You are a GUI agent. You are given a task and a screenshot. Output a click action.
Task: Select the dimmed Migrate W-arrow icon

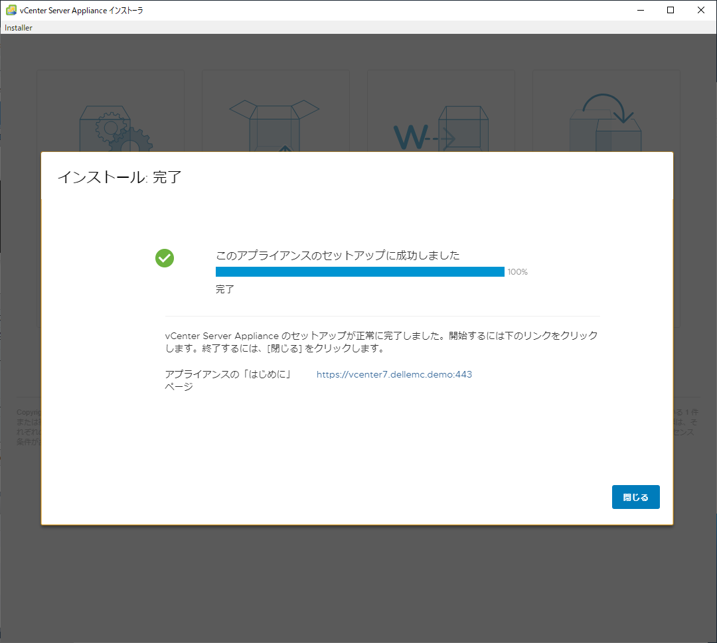(x=441, y=129)
